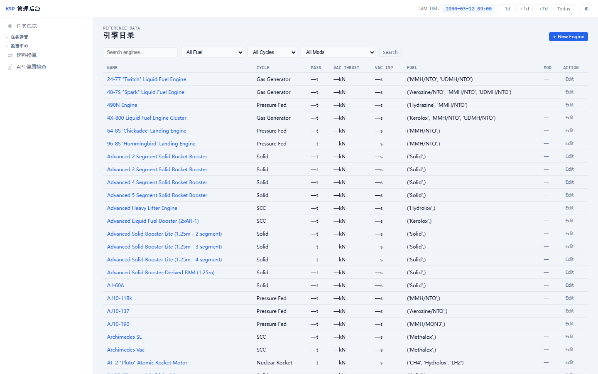Open Advanced 5 Segment Solid Rocket Booster
The width and height of the screenshot is (598, 374).
[157, 195]
